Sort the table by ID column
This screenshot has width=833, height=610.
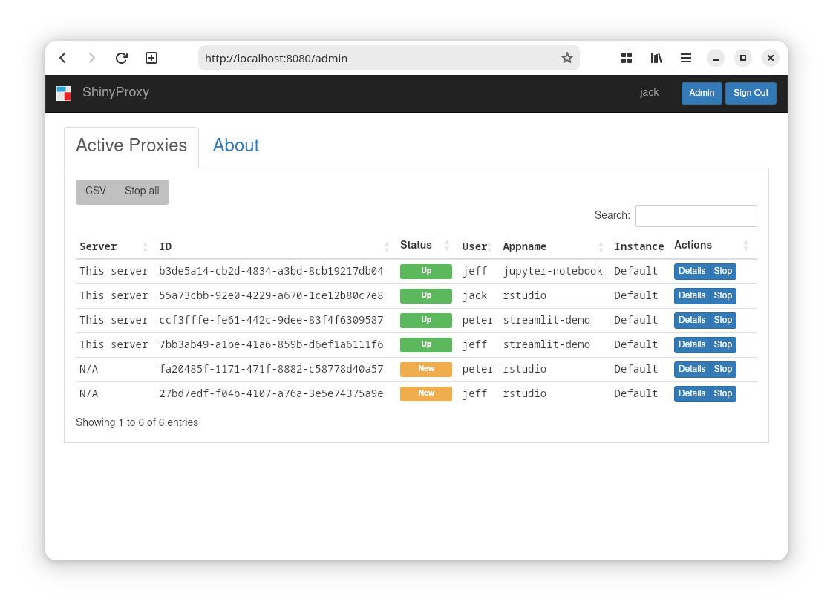[x=275, y=246]
